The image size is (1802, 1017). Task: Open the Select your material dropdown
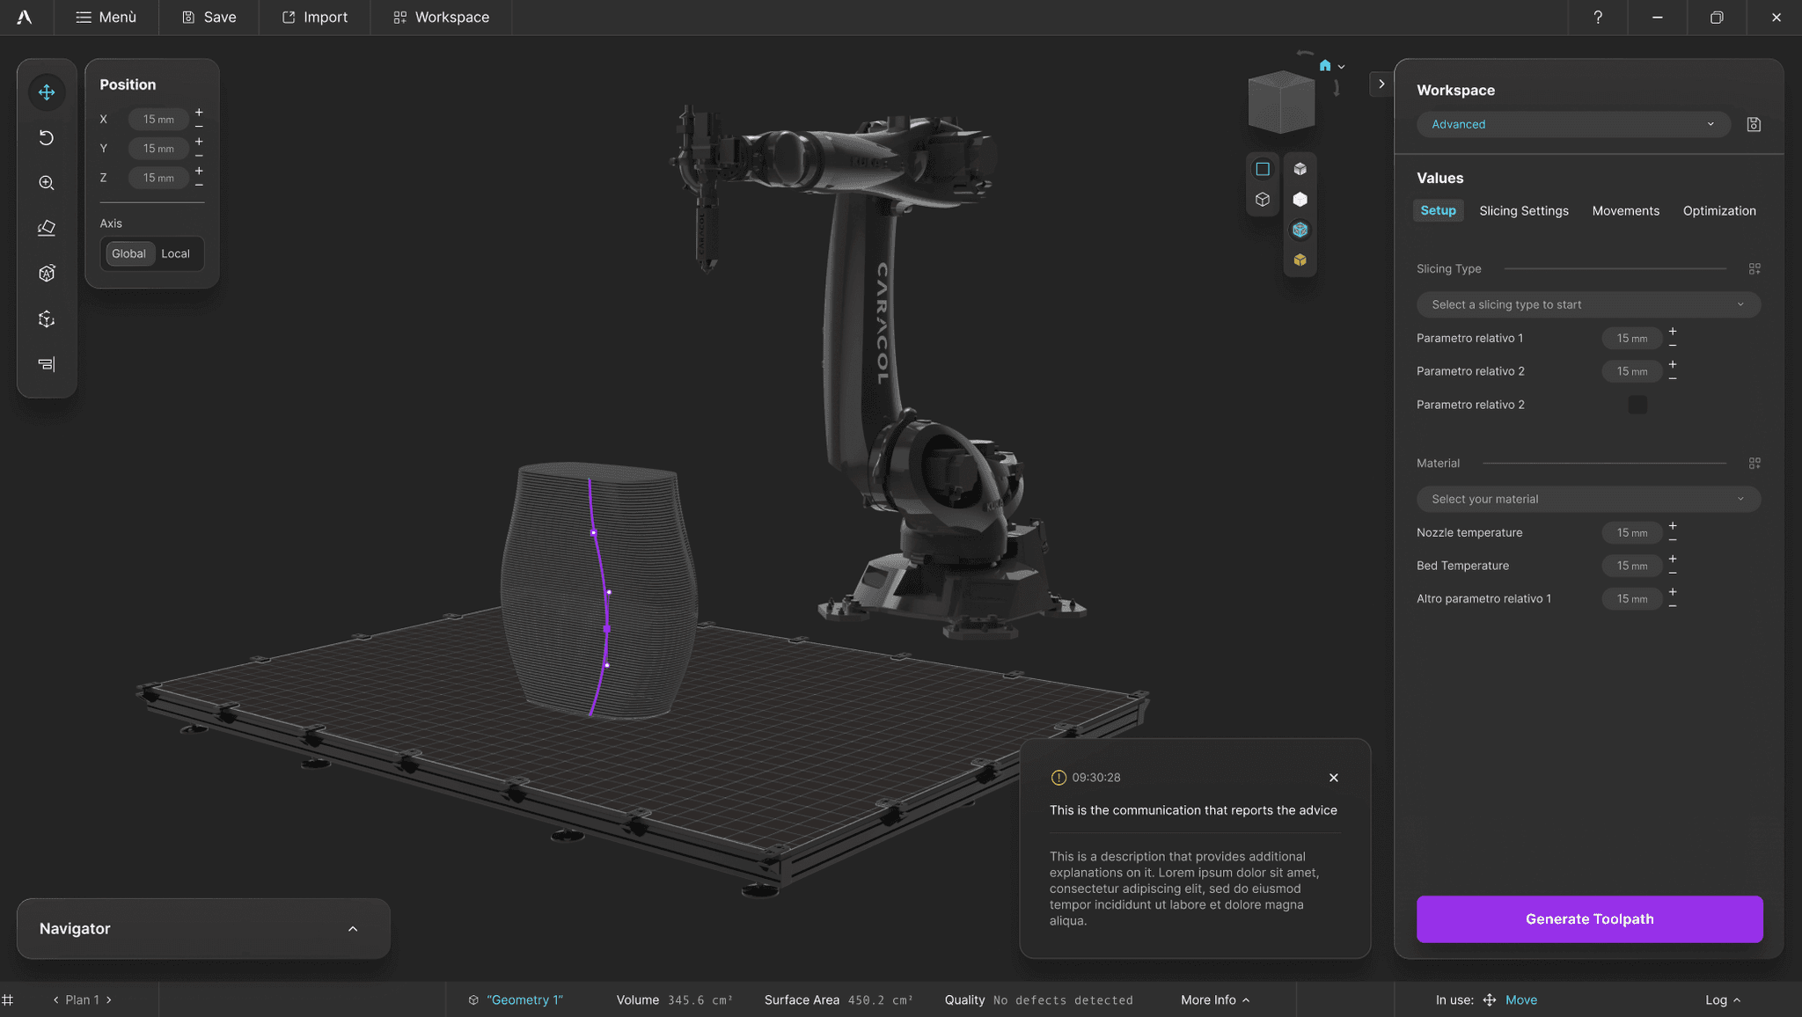[x=1588, y=500]
